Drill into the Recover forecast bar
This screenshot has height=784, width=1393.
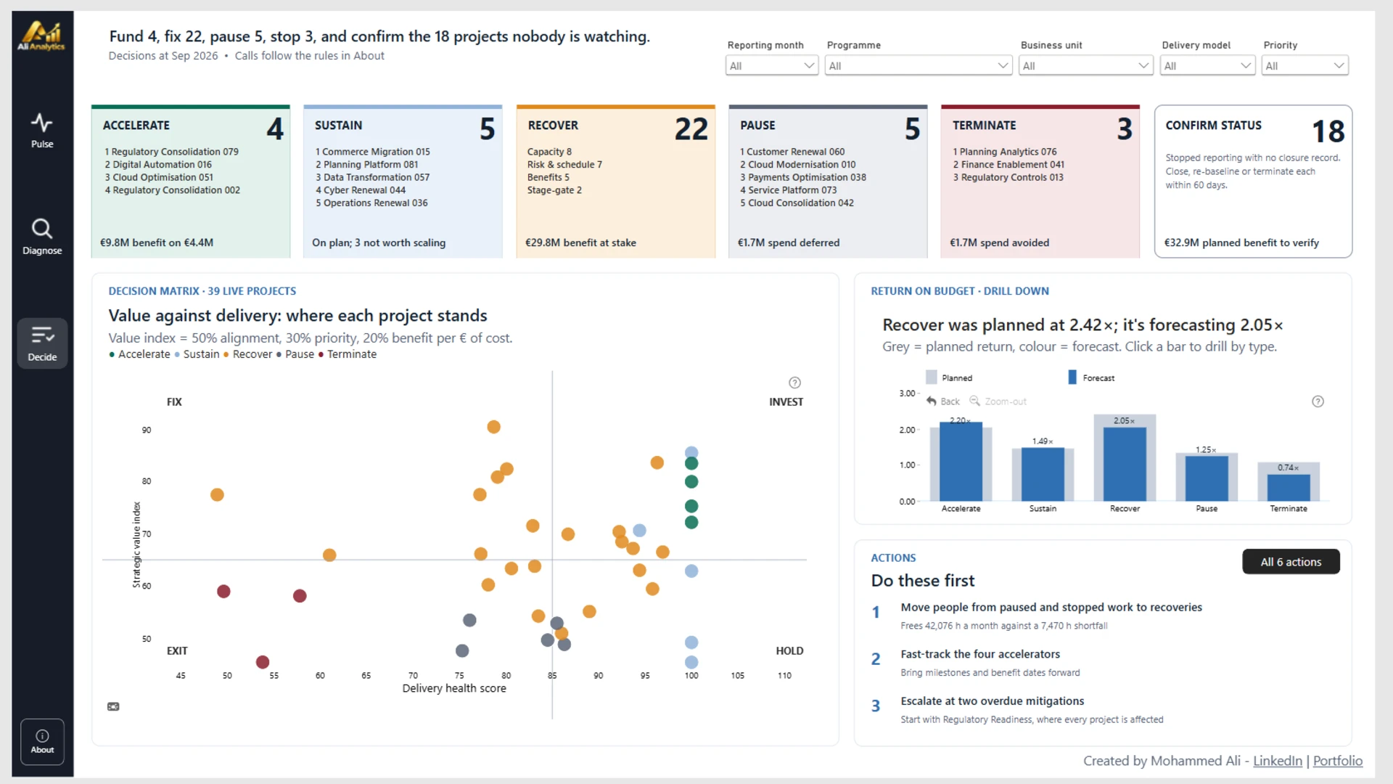click(x=1125, y=465)
